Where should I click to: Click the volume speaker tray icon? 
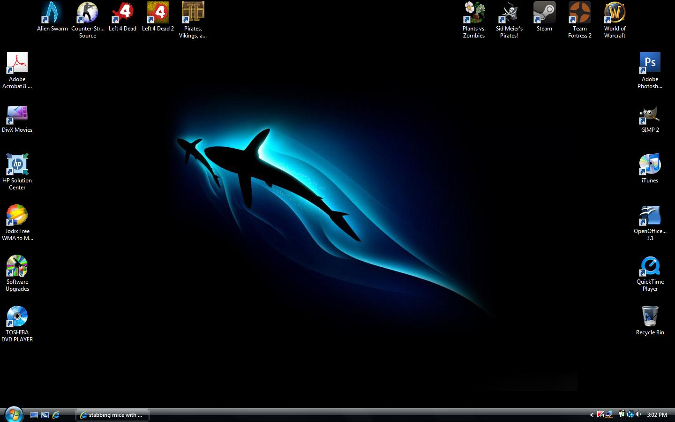coord(638,414)
